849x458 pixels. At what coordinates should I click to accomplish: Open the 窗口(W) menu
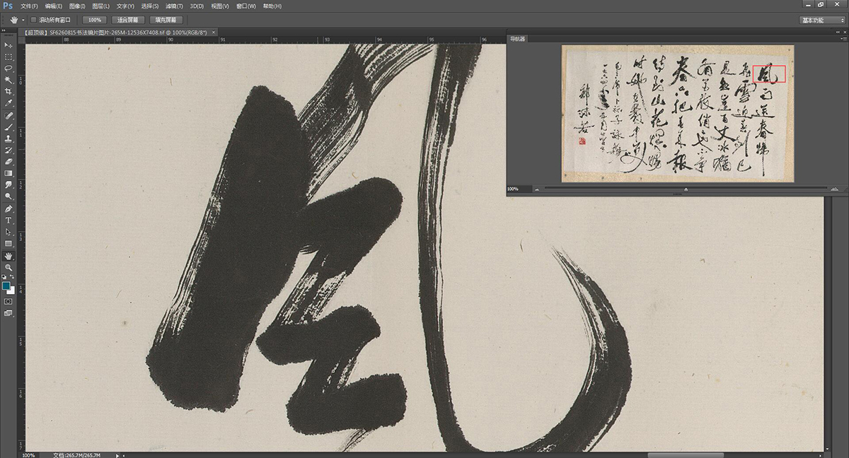[246, 6]
